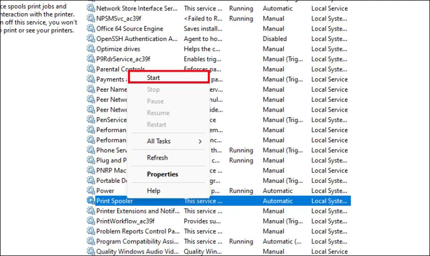Click the Optimize drives gear icon
Viewport: 430px width, 256px height.
click(x=91, y=49)
